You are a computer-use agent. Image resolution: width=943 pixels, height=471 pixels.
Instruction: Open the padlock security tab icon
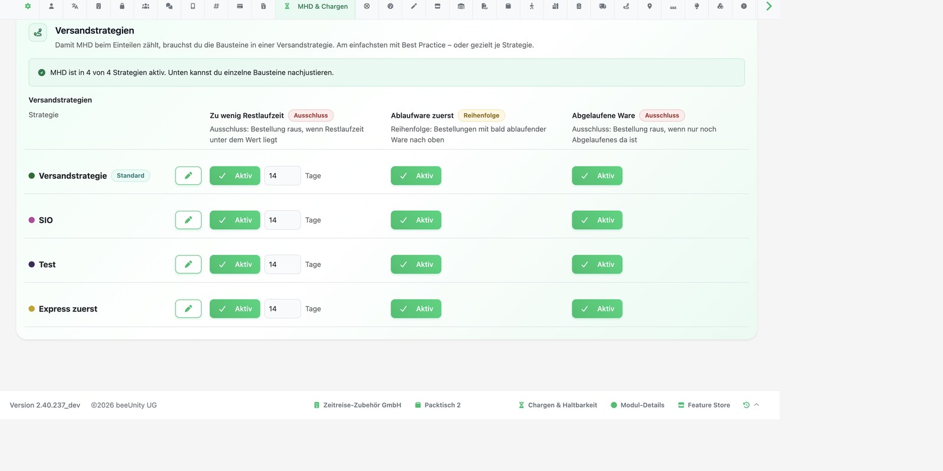coord(122,6)
